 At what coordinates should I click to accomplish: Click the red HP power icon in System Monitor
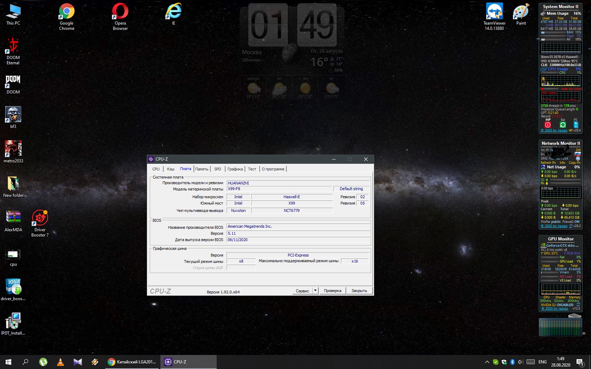pyautogui.click(x=548, y=125)
